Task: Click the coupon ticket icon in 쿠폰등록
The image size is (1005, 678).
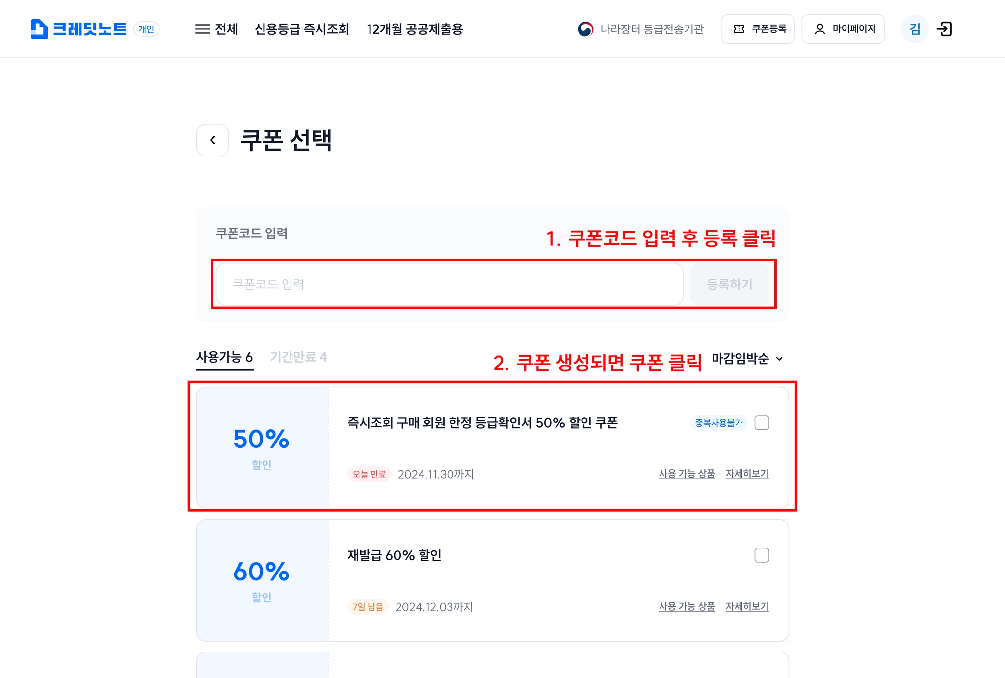Action: (x=739, y=29)
